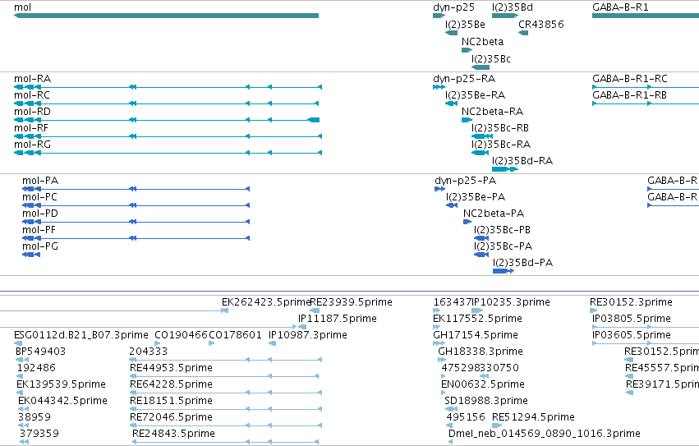The width and height of the screenshot is (699, 446).
Task: Select the EN00632.5prime EST
Action: tap(443, 393)
